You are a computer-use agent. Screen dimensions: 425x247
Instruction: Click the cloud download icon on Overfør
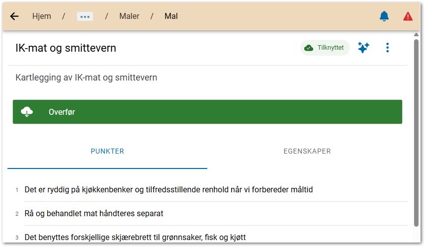pyautogui.click(x=27, y=112)
